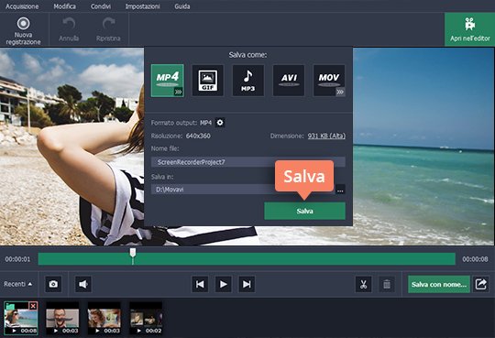The height and width of the screenshot is (338, 495).
Task: Change quality via 931 KB (Alta) link
Action: pos(326,136)
